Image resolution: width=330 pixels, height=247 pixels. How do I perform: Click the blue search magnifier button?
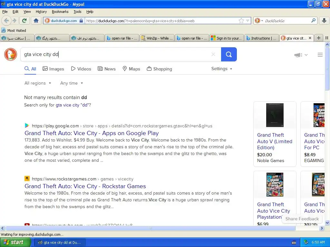pyautogui.click(x=229, y=54)
